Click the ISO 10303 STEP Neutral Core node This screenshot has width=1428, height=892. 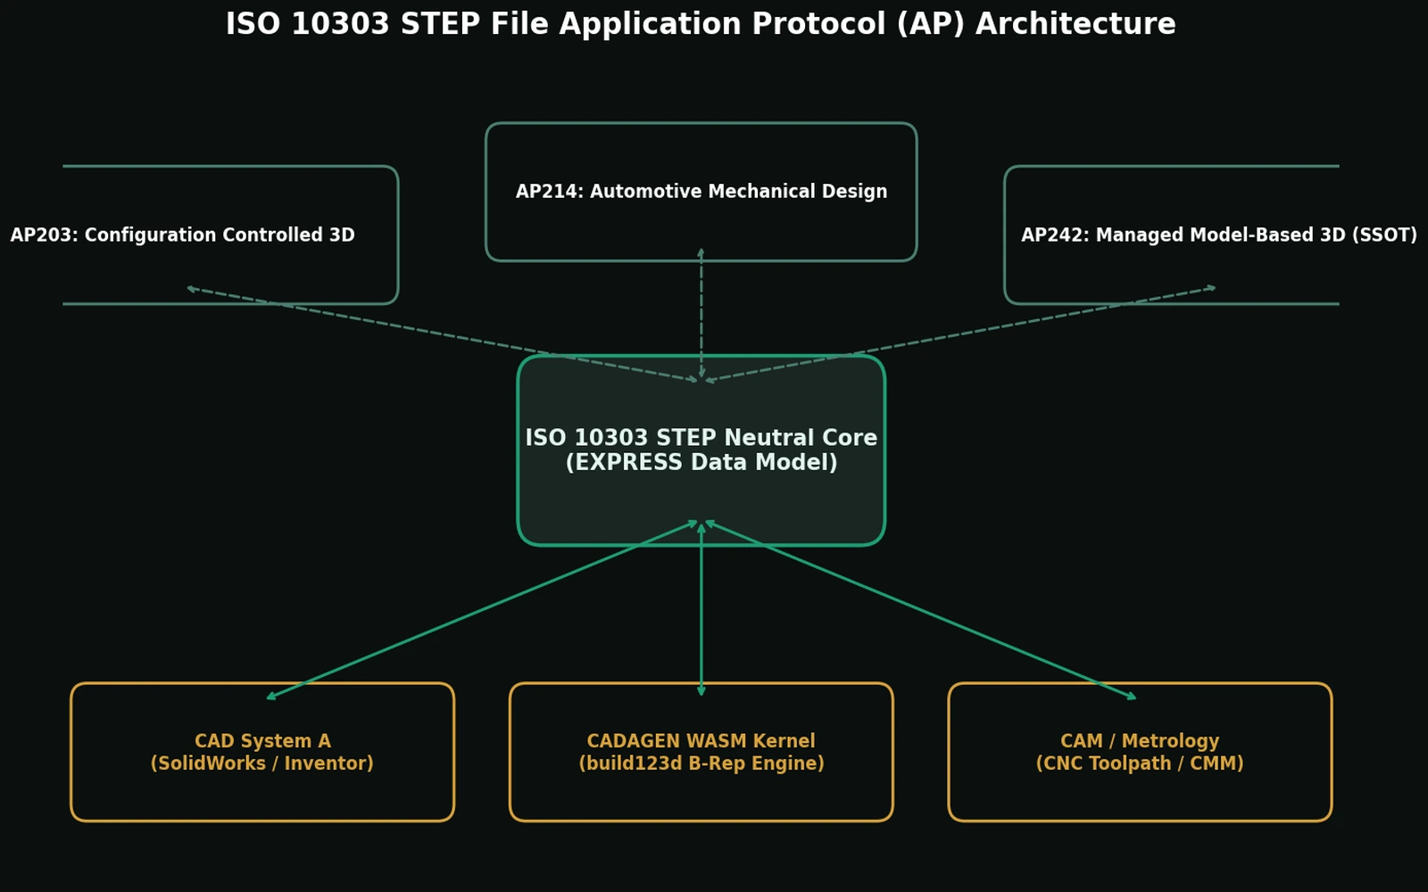[702, 450]
